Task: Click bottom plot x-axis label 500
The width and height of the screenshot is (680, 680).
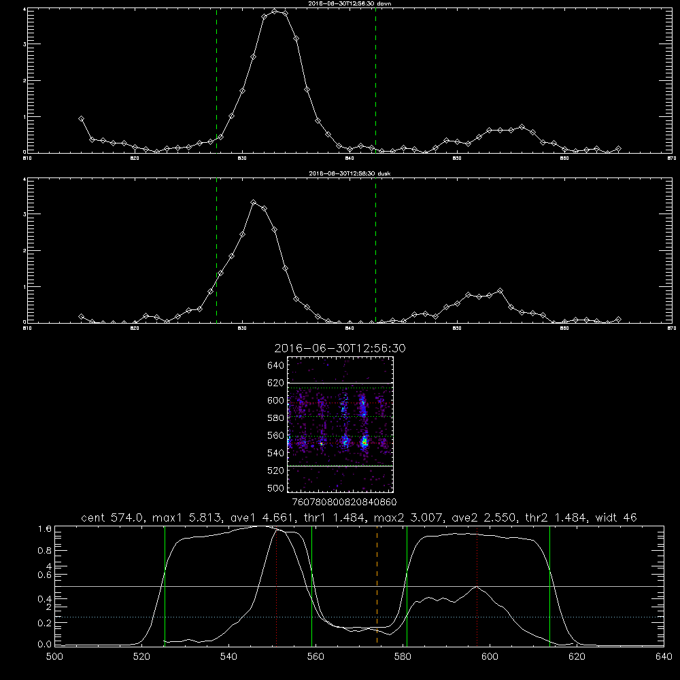Action: pyautogui.click(x=54, y=657)
